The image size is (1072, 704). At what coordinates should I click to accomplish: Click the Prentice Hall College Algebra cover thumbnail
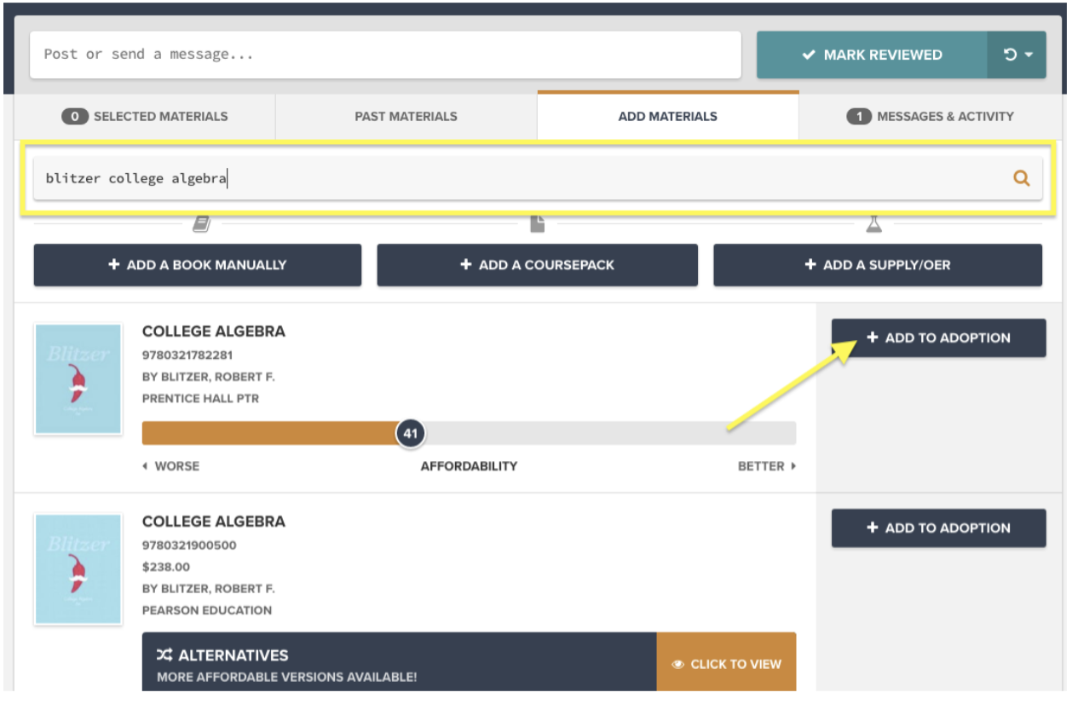click(x=78, y=378)
